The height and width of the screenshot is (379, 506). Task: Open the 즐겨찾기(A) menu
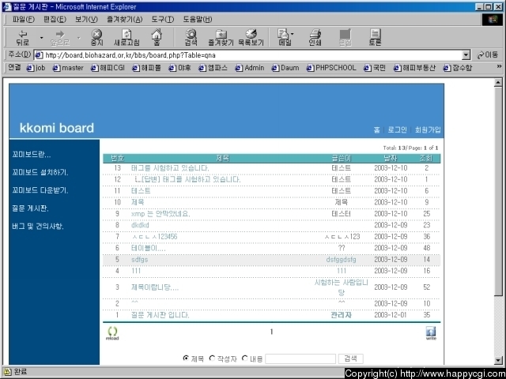pos(124,19)
